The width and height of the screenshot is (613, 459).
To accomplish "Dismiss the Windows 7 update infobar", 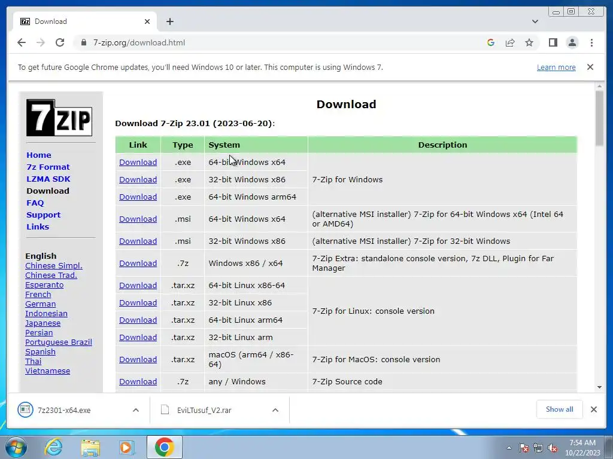I will tap(590, 67).
